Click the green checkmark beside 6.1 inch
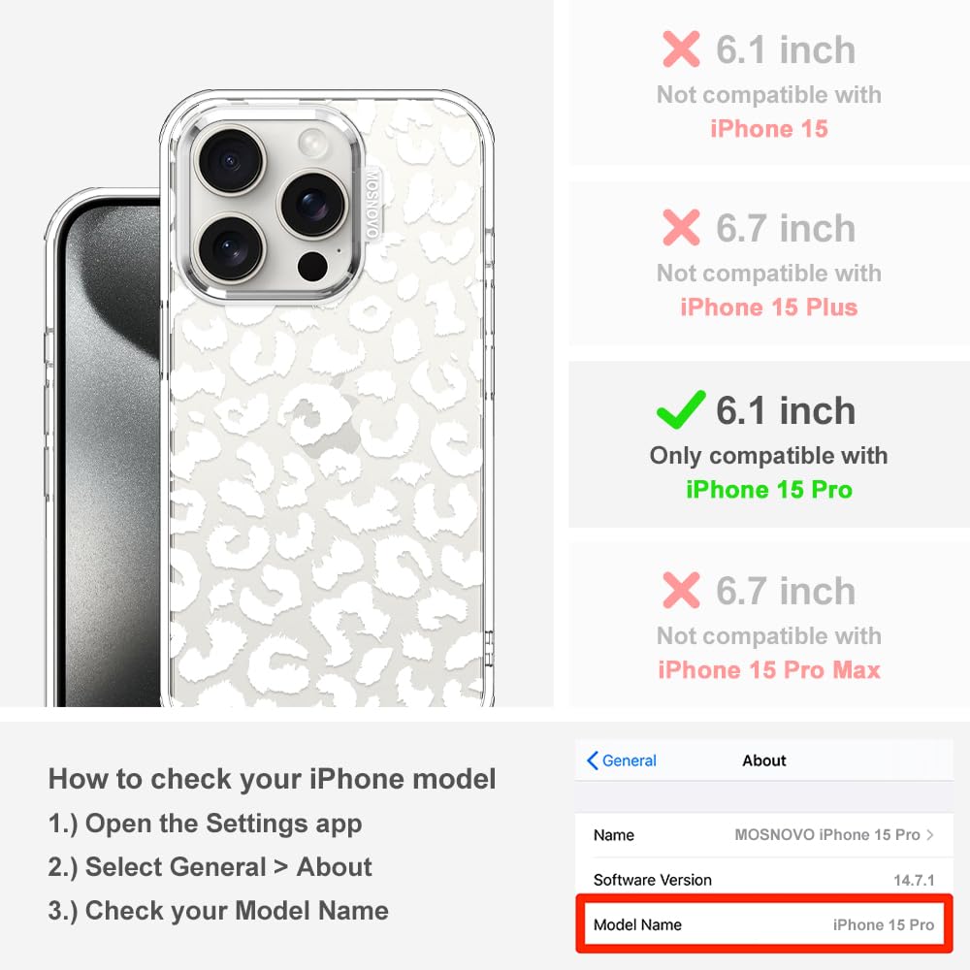Screen dimensions: 970x970 point(681,409)
